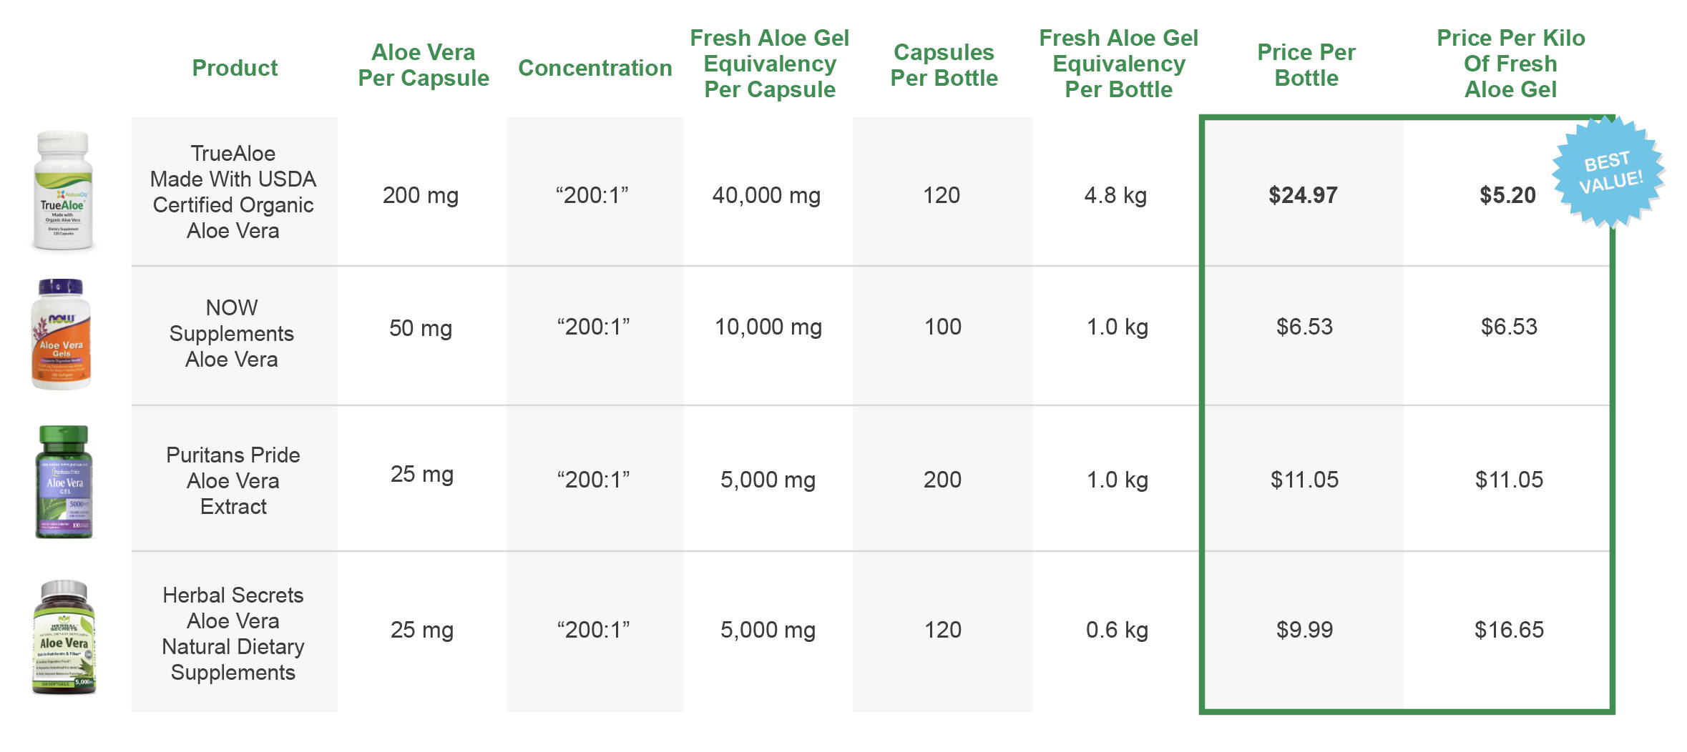Click the bold $5.20 per kilo price
The height and width of the screenshot is (752, 1687).
pos(1507,195)
